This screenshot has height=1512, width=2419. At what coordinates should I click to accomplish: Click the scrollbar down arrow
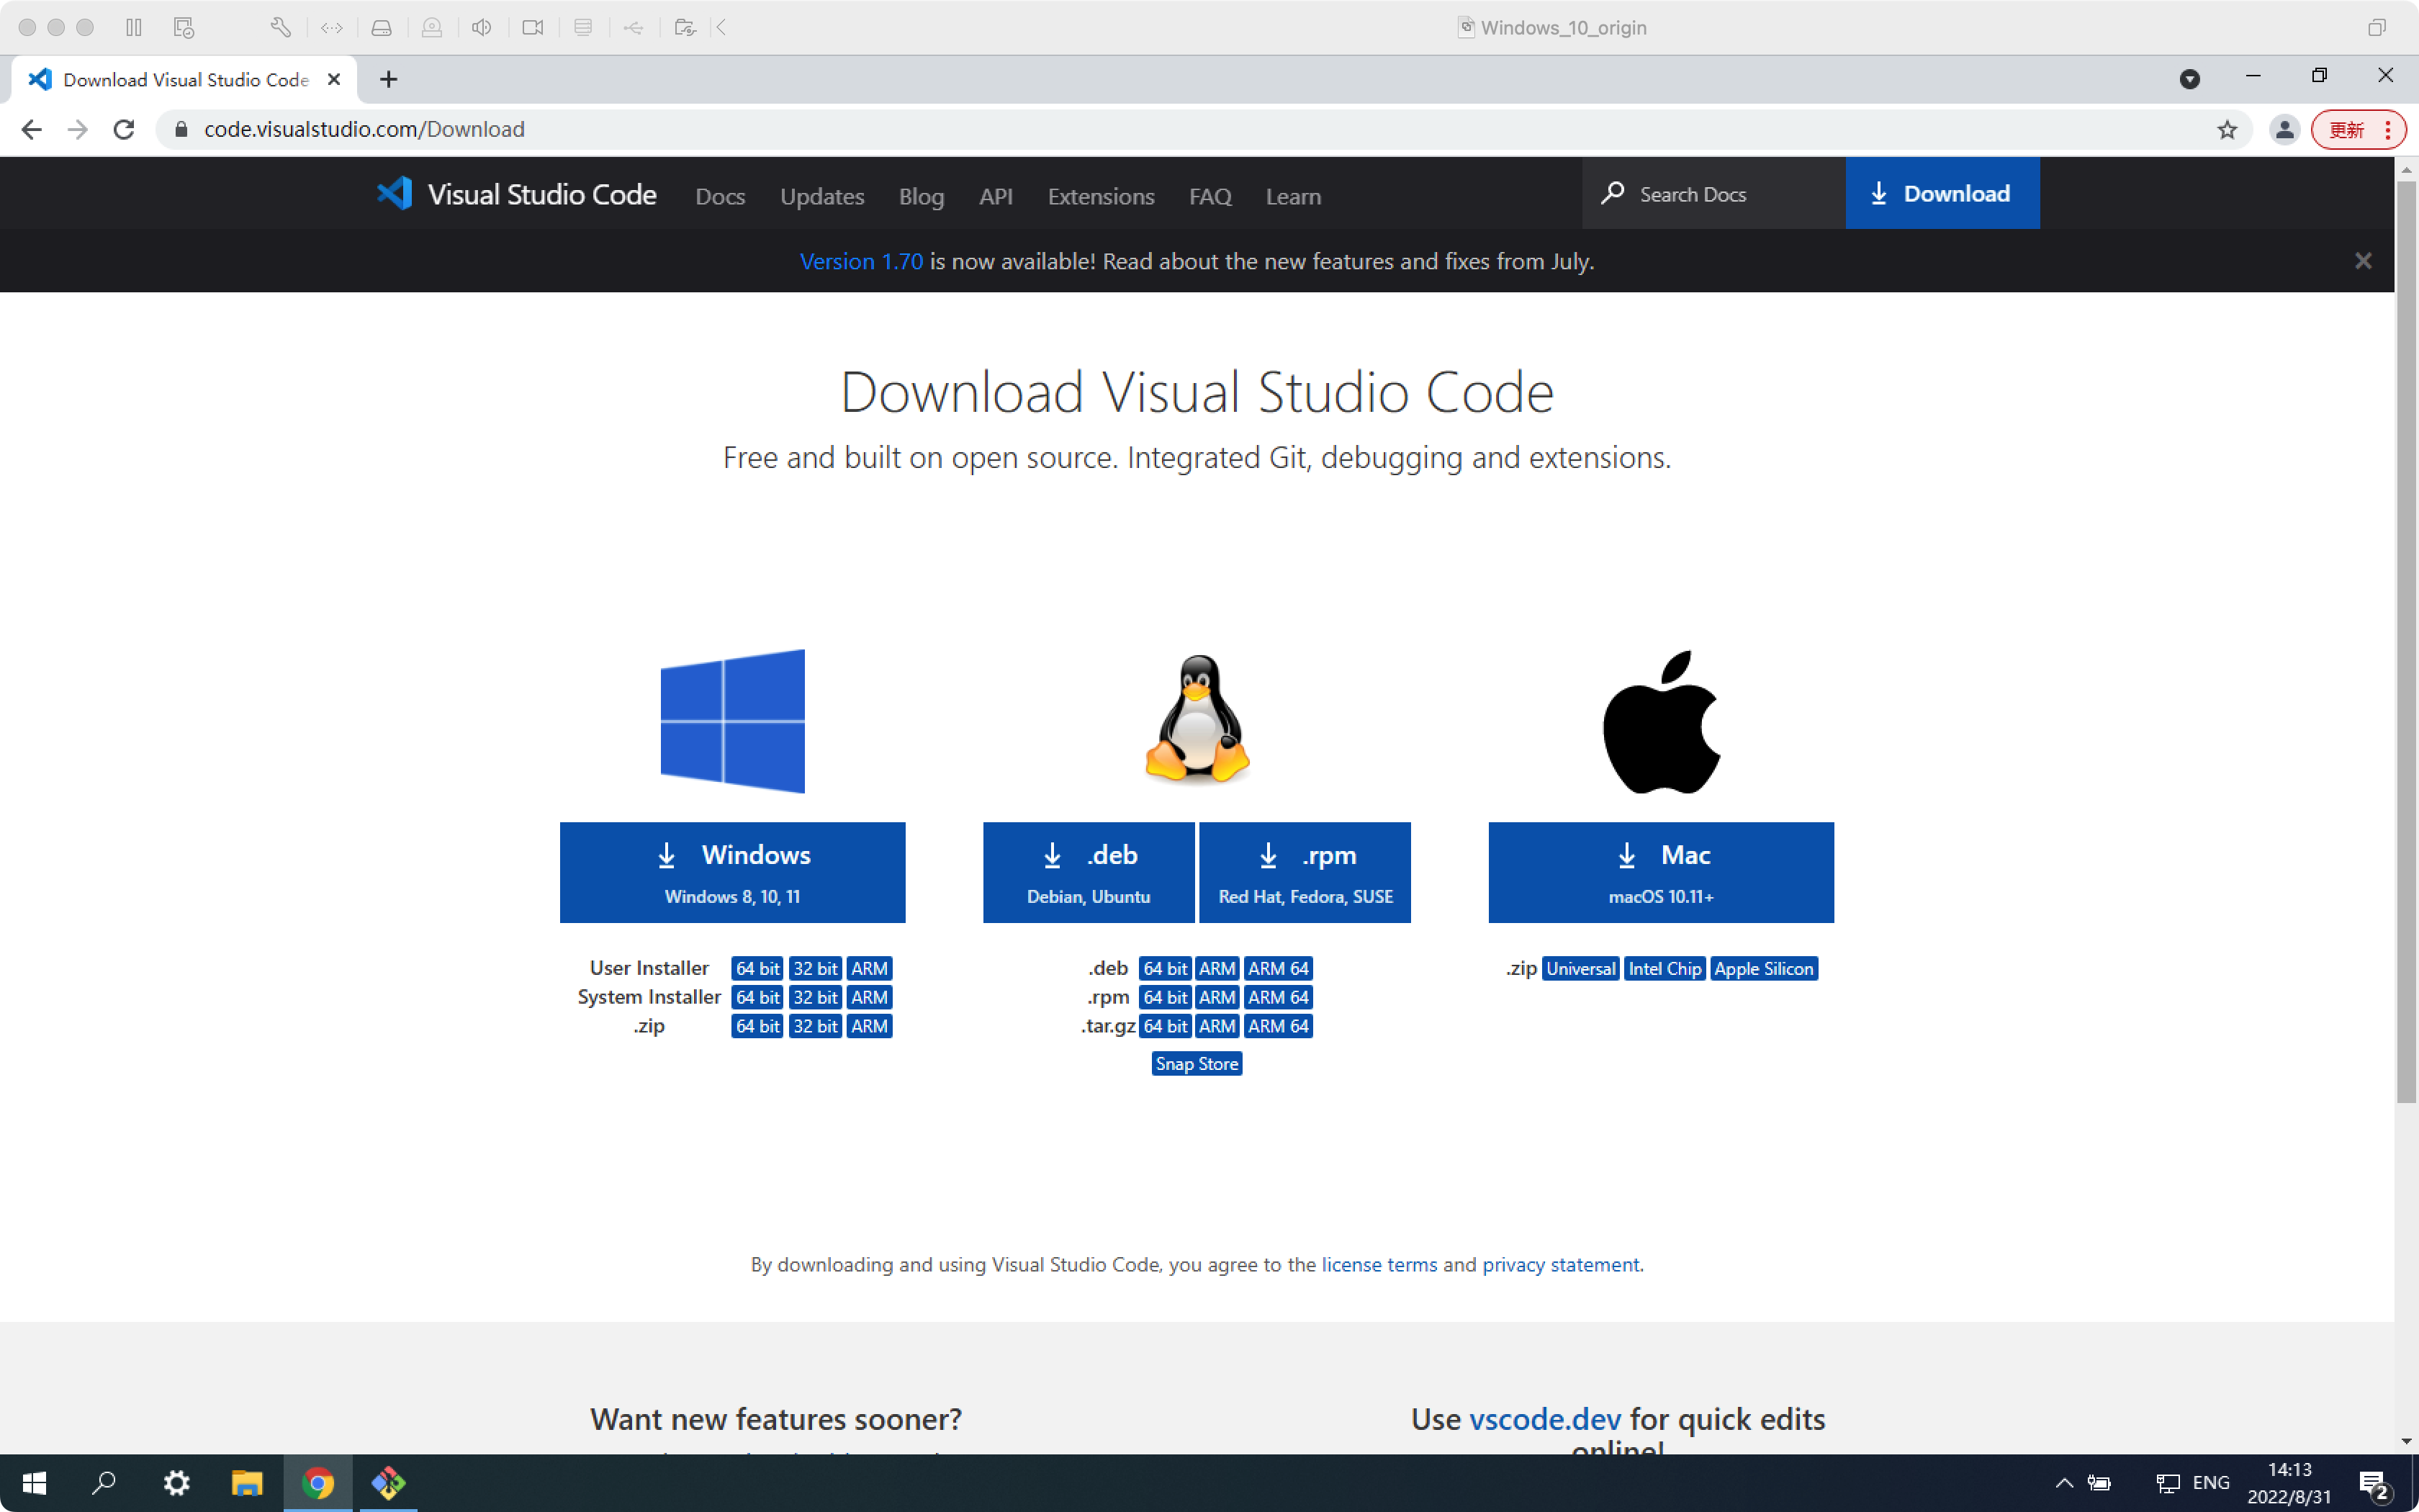pyautogui.click(x=2406, y=1442)
